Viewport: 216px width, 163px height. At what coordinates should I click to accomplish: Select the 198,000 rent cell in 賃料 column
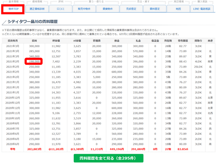[x=34, y=61]
